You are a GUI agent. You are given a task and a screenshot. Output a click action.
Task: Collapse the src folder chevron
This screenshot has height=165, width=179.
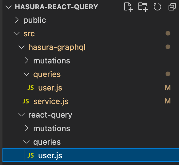click(x=17, y=34)
